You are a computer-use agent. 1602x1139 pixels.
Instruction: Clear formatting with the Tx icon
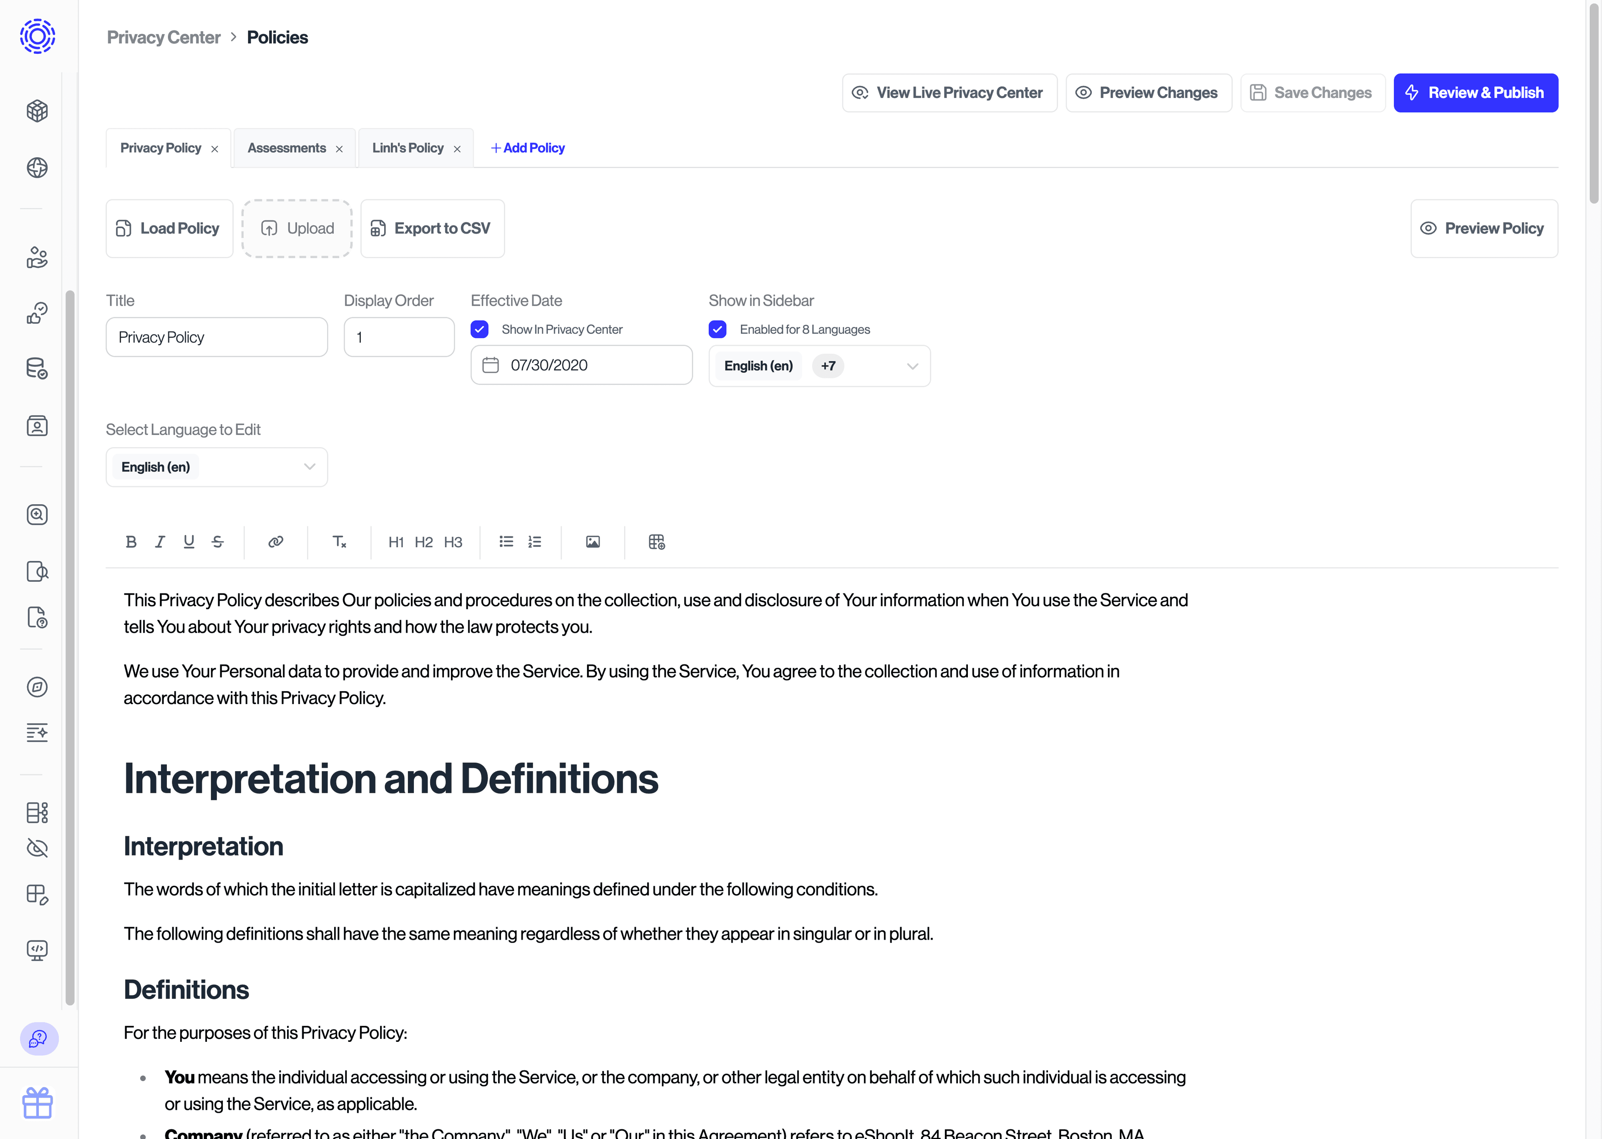click(x=339, y=541)
